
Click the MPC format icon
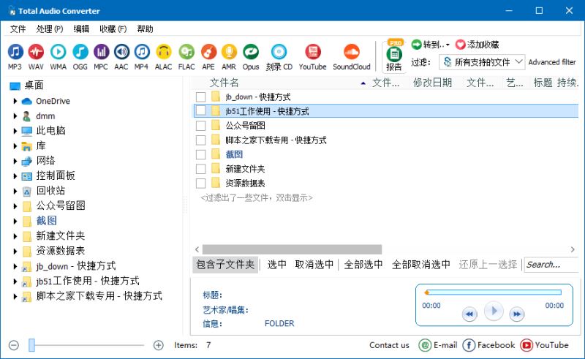tap(101, 52)
